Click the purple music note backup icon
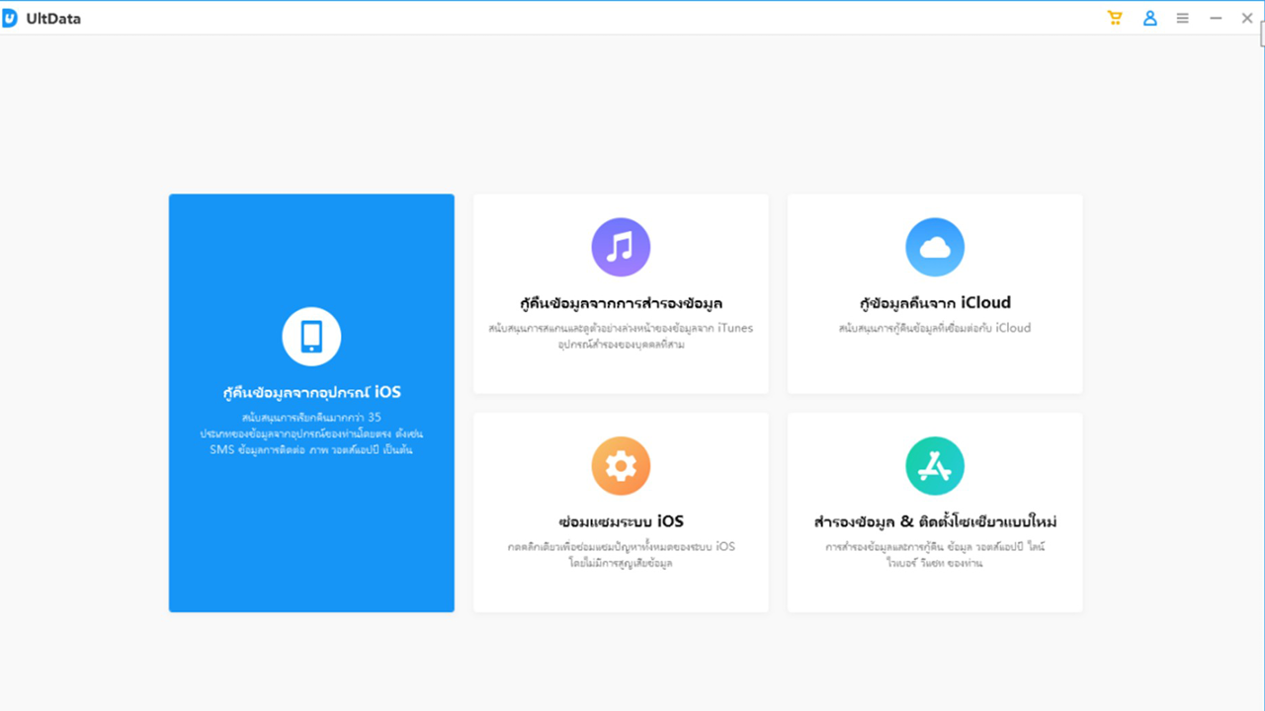This screenshot has height=711, width=1265. [x=621, y=247]
